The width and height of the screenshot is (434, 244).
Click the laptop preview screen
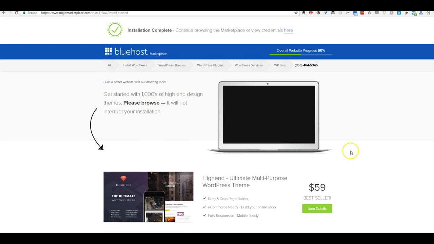(269, 115)
